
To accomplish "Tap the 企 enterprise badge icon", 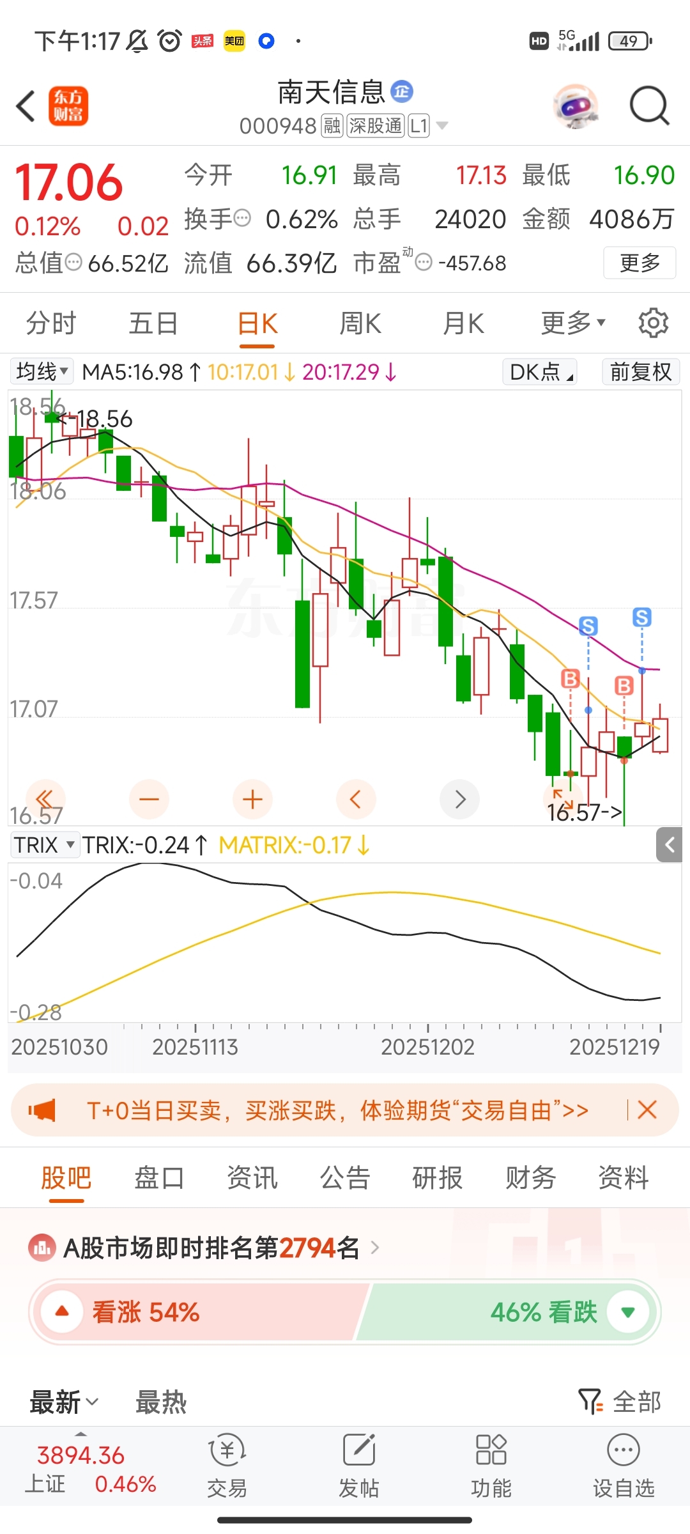I will [402, 91].
